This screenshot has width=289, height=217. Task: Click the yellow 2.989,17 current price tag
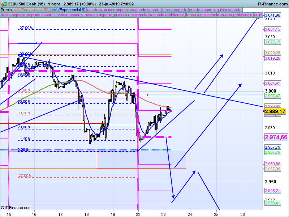(275, 111)
